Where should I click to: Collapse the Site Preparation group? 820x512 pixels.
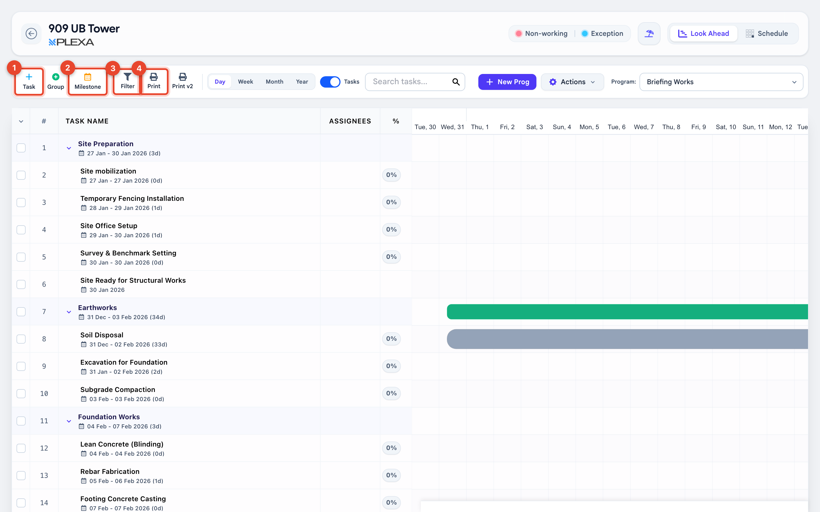[69, 148]
